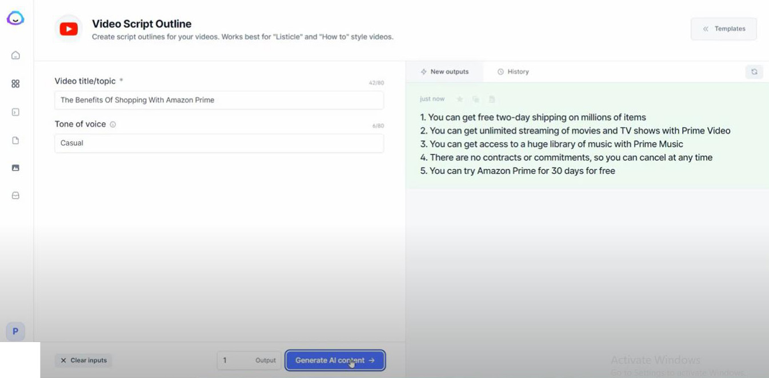769x378 pixels.
Task: Click the Jasper logo in the sidebar
Action: (15, 18)
